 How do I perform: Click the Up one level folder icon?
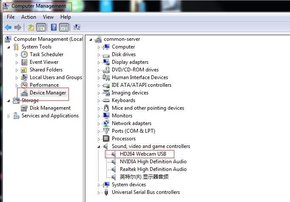tap(31, 27)
